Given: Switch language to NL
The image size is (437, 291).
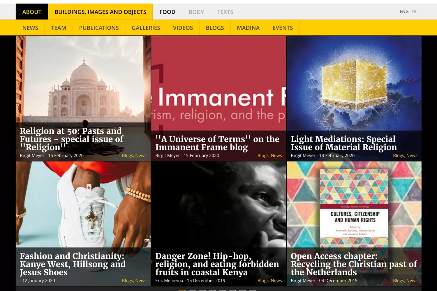Looking at the screenshot, I should (414, 12).
